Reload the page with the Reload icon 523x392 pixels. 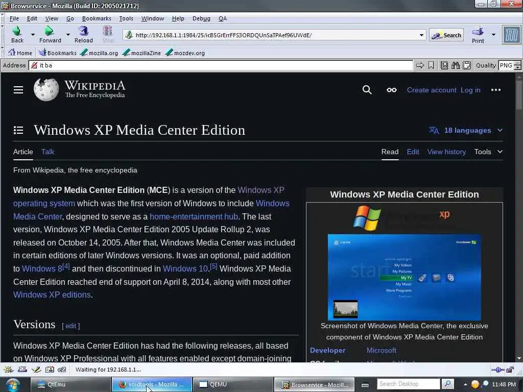pyautogui.click(x=83, y=31)
